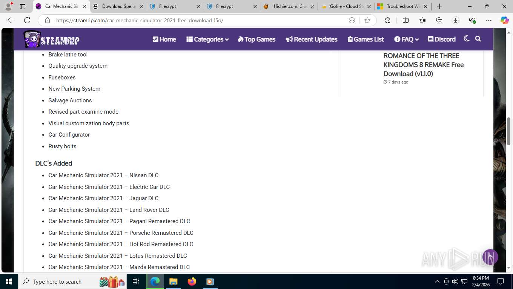513x289 pixels.
Task: Open Romance of the Three Kingdoms 8 link
Action: coord(424,64)
